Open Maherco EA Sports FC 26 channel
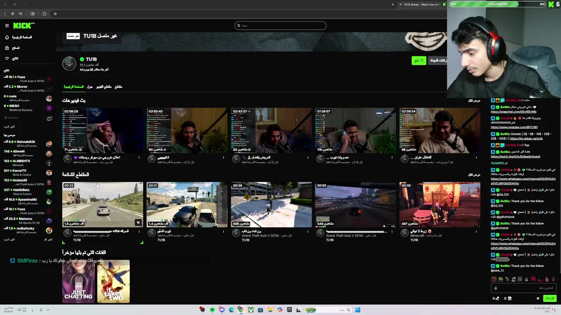Screen dimensions: 561x315 [x=27, y=221]
